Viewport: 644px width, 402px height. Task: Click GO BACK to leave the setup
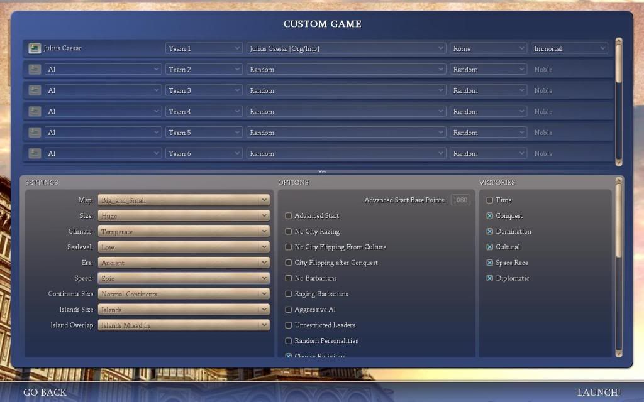(x=45, y=392)
